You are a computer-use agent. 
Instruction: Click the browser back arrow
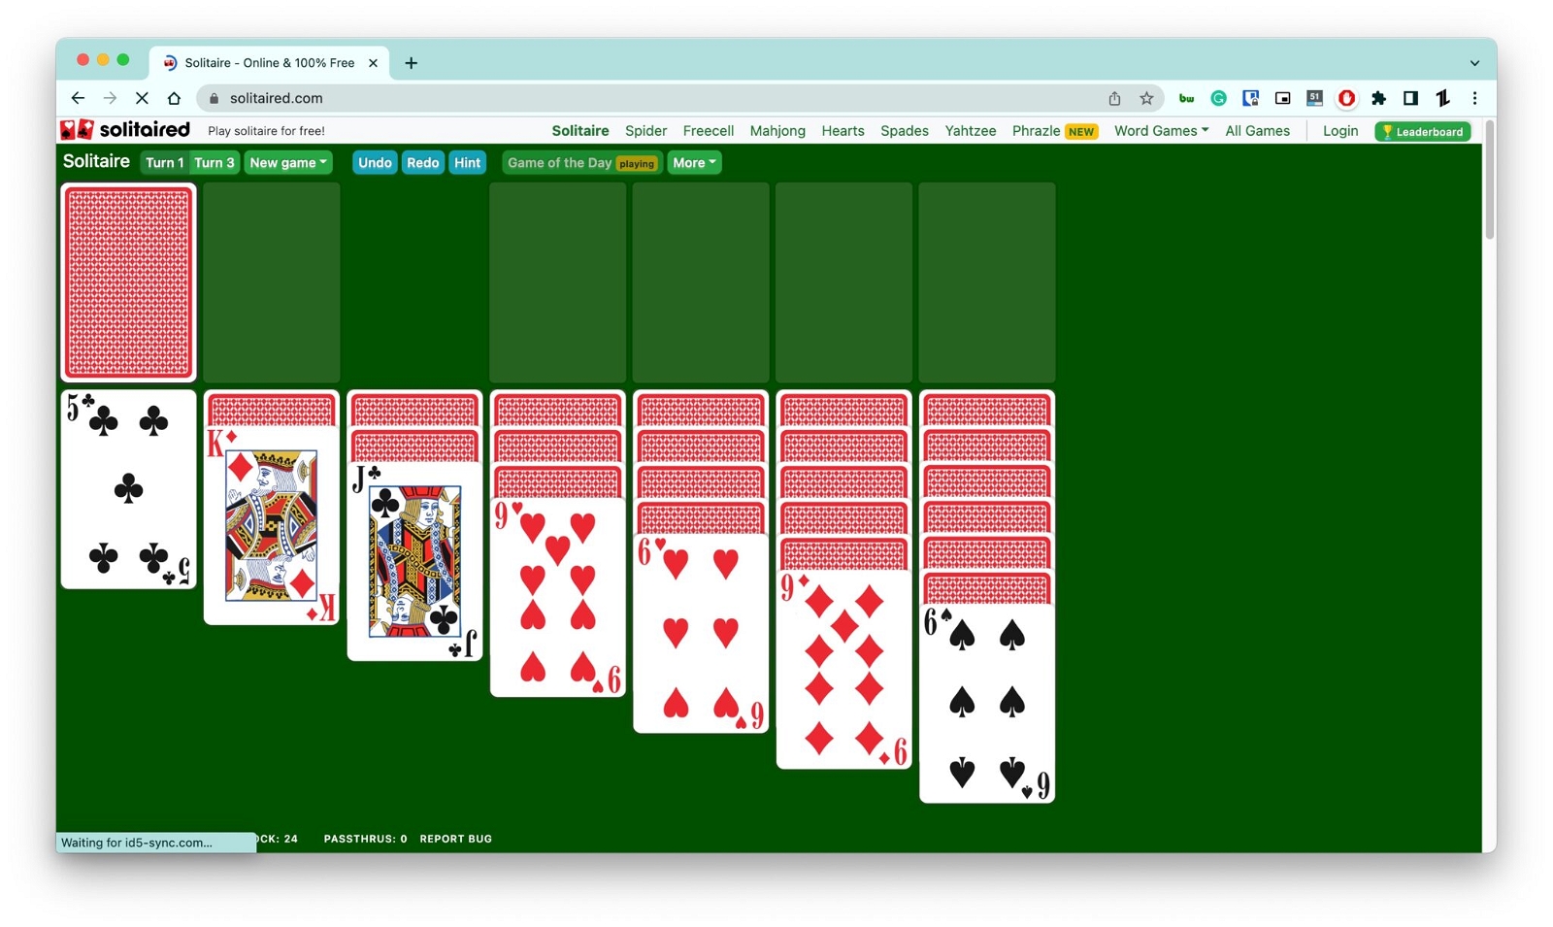tap(78, 98)
